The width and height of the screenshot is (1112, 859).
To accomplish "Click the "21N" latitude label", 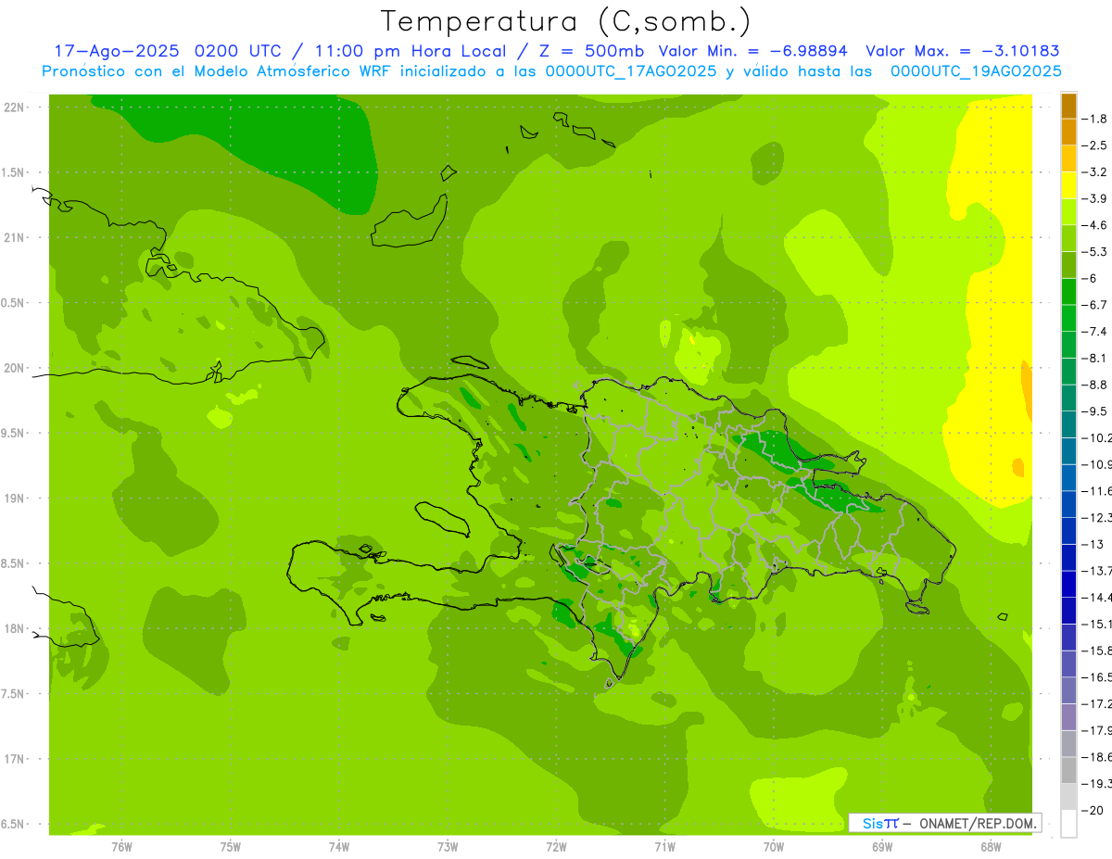I will pyautogui.click(x=16, y=238).
